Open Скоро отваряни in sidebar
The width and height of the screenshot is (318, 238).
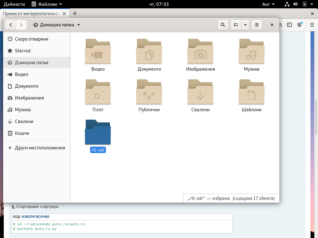[37, 39]
